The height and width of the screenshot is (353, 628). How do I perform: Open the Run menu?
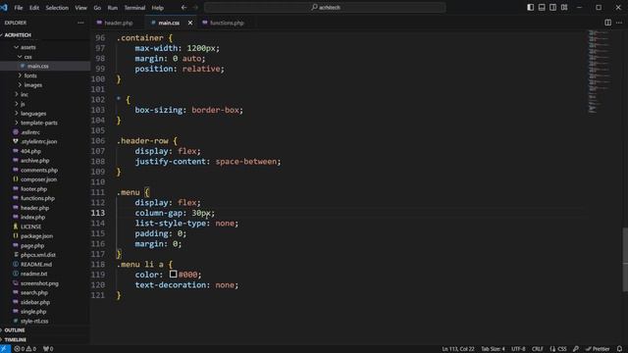tap(113, 8)
